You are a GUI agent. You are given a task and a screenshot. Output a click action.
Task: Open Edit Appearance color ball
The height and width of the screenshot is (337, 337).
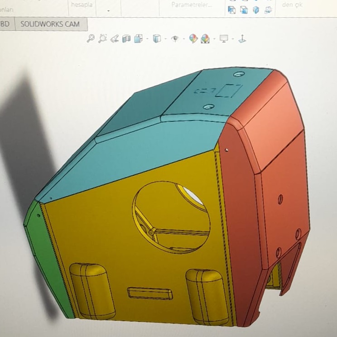[x=193, y=39]
